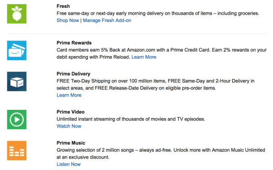Select the Prime Video heading text
This screenshot has height=170, width=273.
(x=71, y=112)
